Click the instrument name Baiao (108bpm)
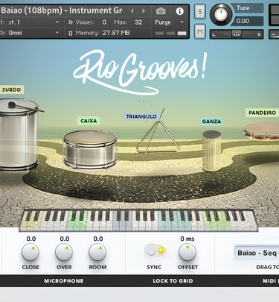This screenshot has height=302, width=279. click(x=31, y=10)
